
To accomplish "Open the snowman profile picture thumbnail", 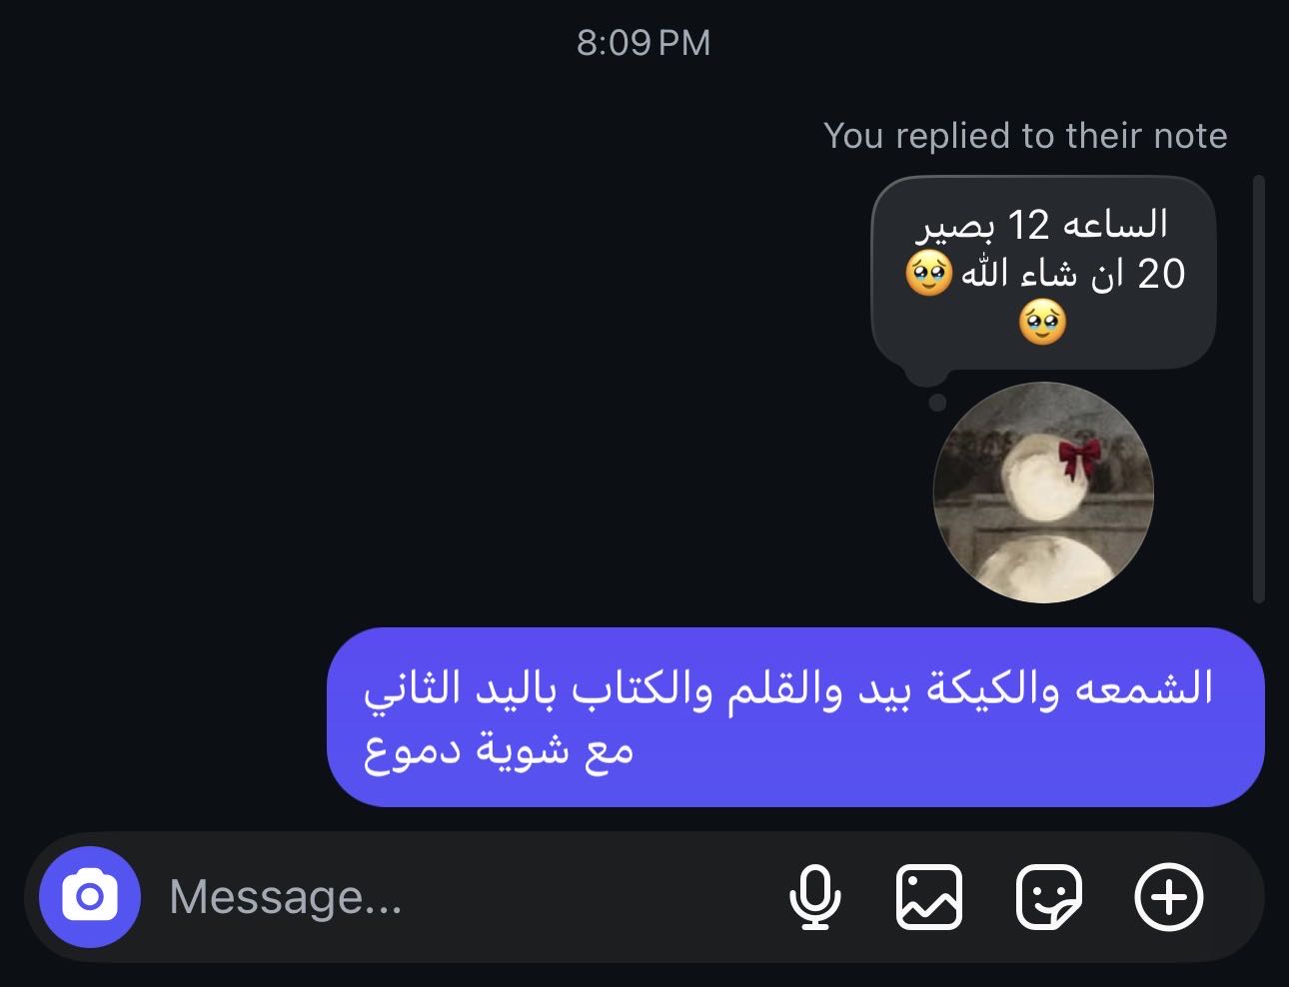I will (1043, 493).
